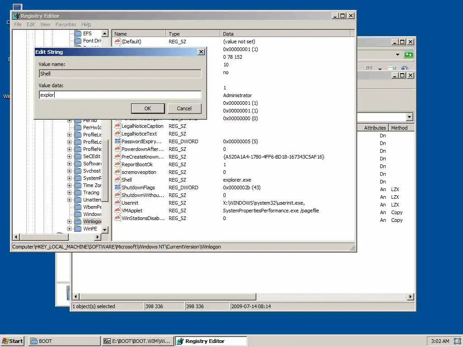Viewport: 463px width, 347px height.
Task: Expand the Winlogon tree key
Action: [x=69, y=221]
